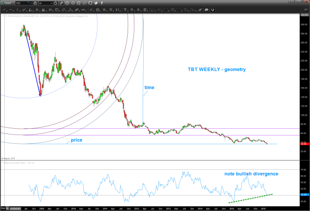
Task: Open the TBT symbol dropdown
Action: pyautogui.click(x=31, y=3)
